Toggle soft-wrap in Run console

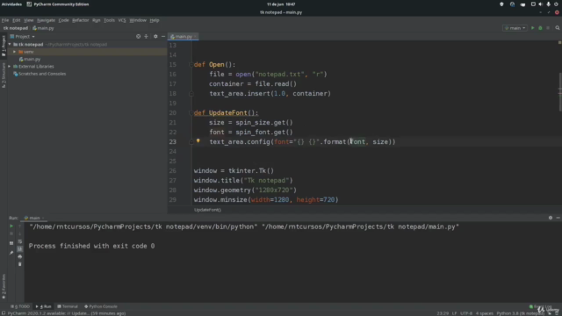pyautogui.click(x=19, y=241)
